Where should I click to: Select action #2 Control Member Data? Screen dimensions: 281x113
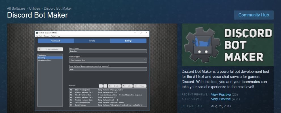point(108,92)
